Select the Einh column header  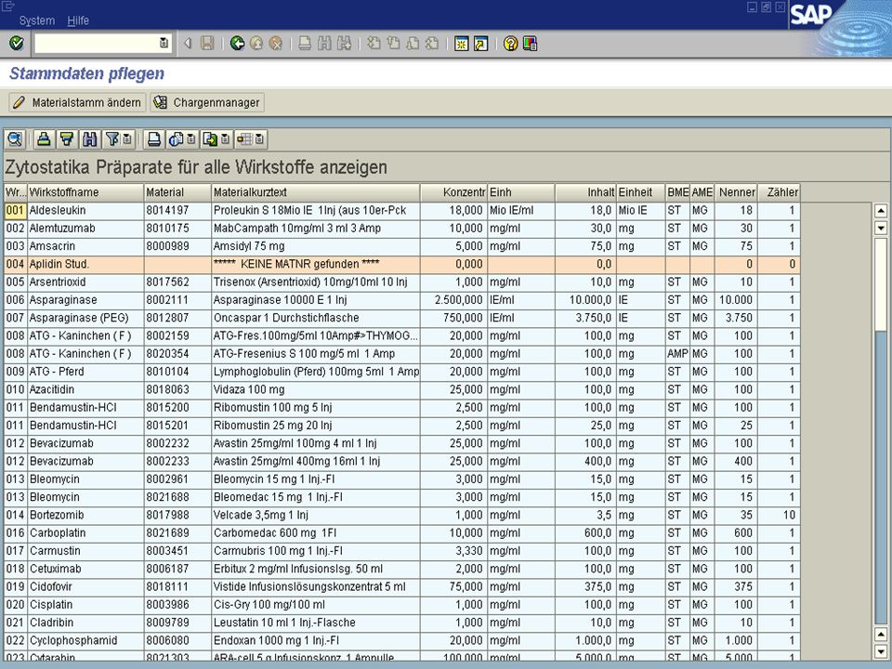[521, 192]
